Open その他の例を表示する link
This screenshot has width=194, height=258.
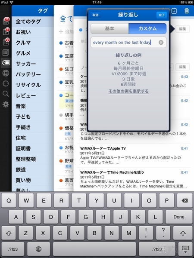coord(128,91)
